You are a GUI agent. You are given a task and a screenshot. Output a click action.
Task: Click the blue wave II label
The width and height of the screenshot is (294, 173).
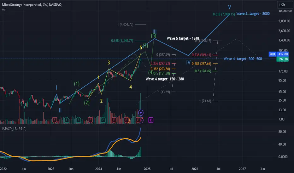click(x=60, y=110)
